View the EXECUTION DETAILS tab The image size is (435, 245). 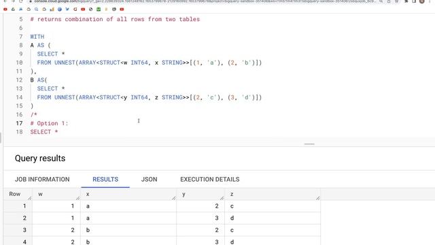tap(210, 180)
